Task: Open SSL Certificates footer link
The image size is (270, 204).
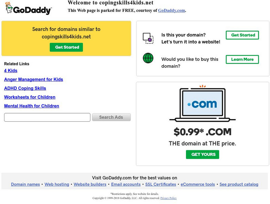Action: 161,184
